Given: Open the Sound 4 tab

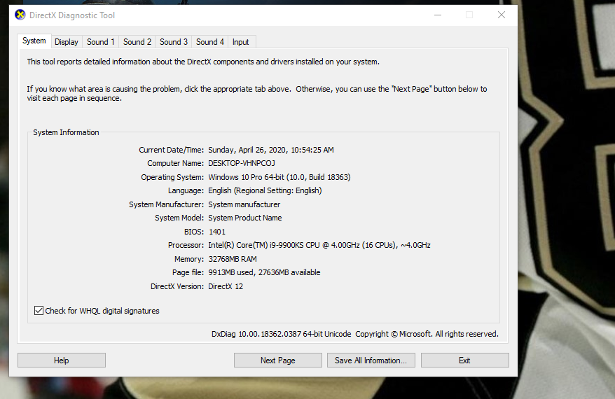Looking at the screenshot, I should tap(210, 42).
